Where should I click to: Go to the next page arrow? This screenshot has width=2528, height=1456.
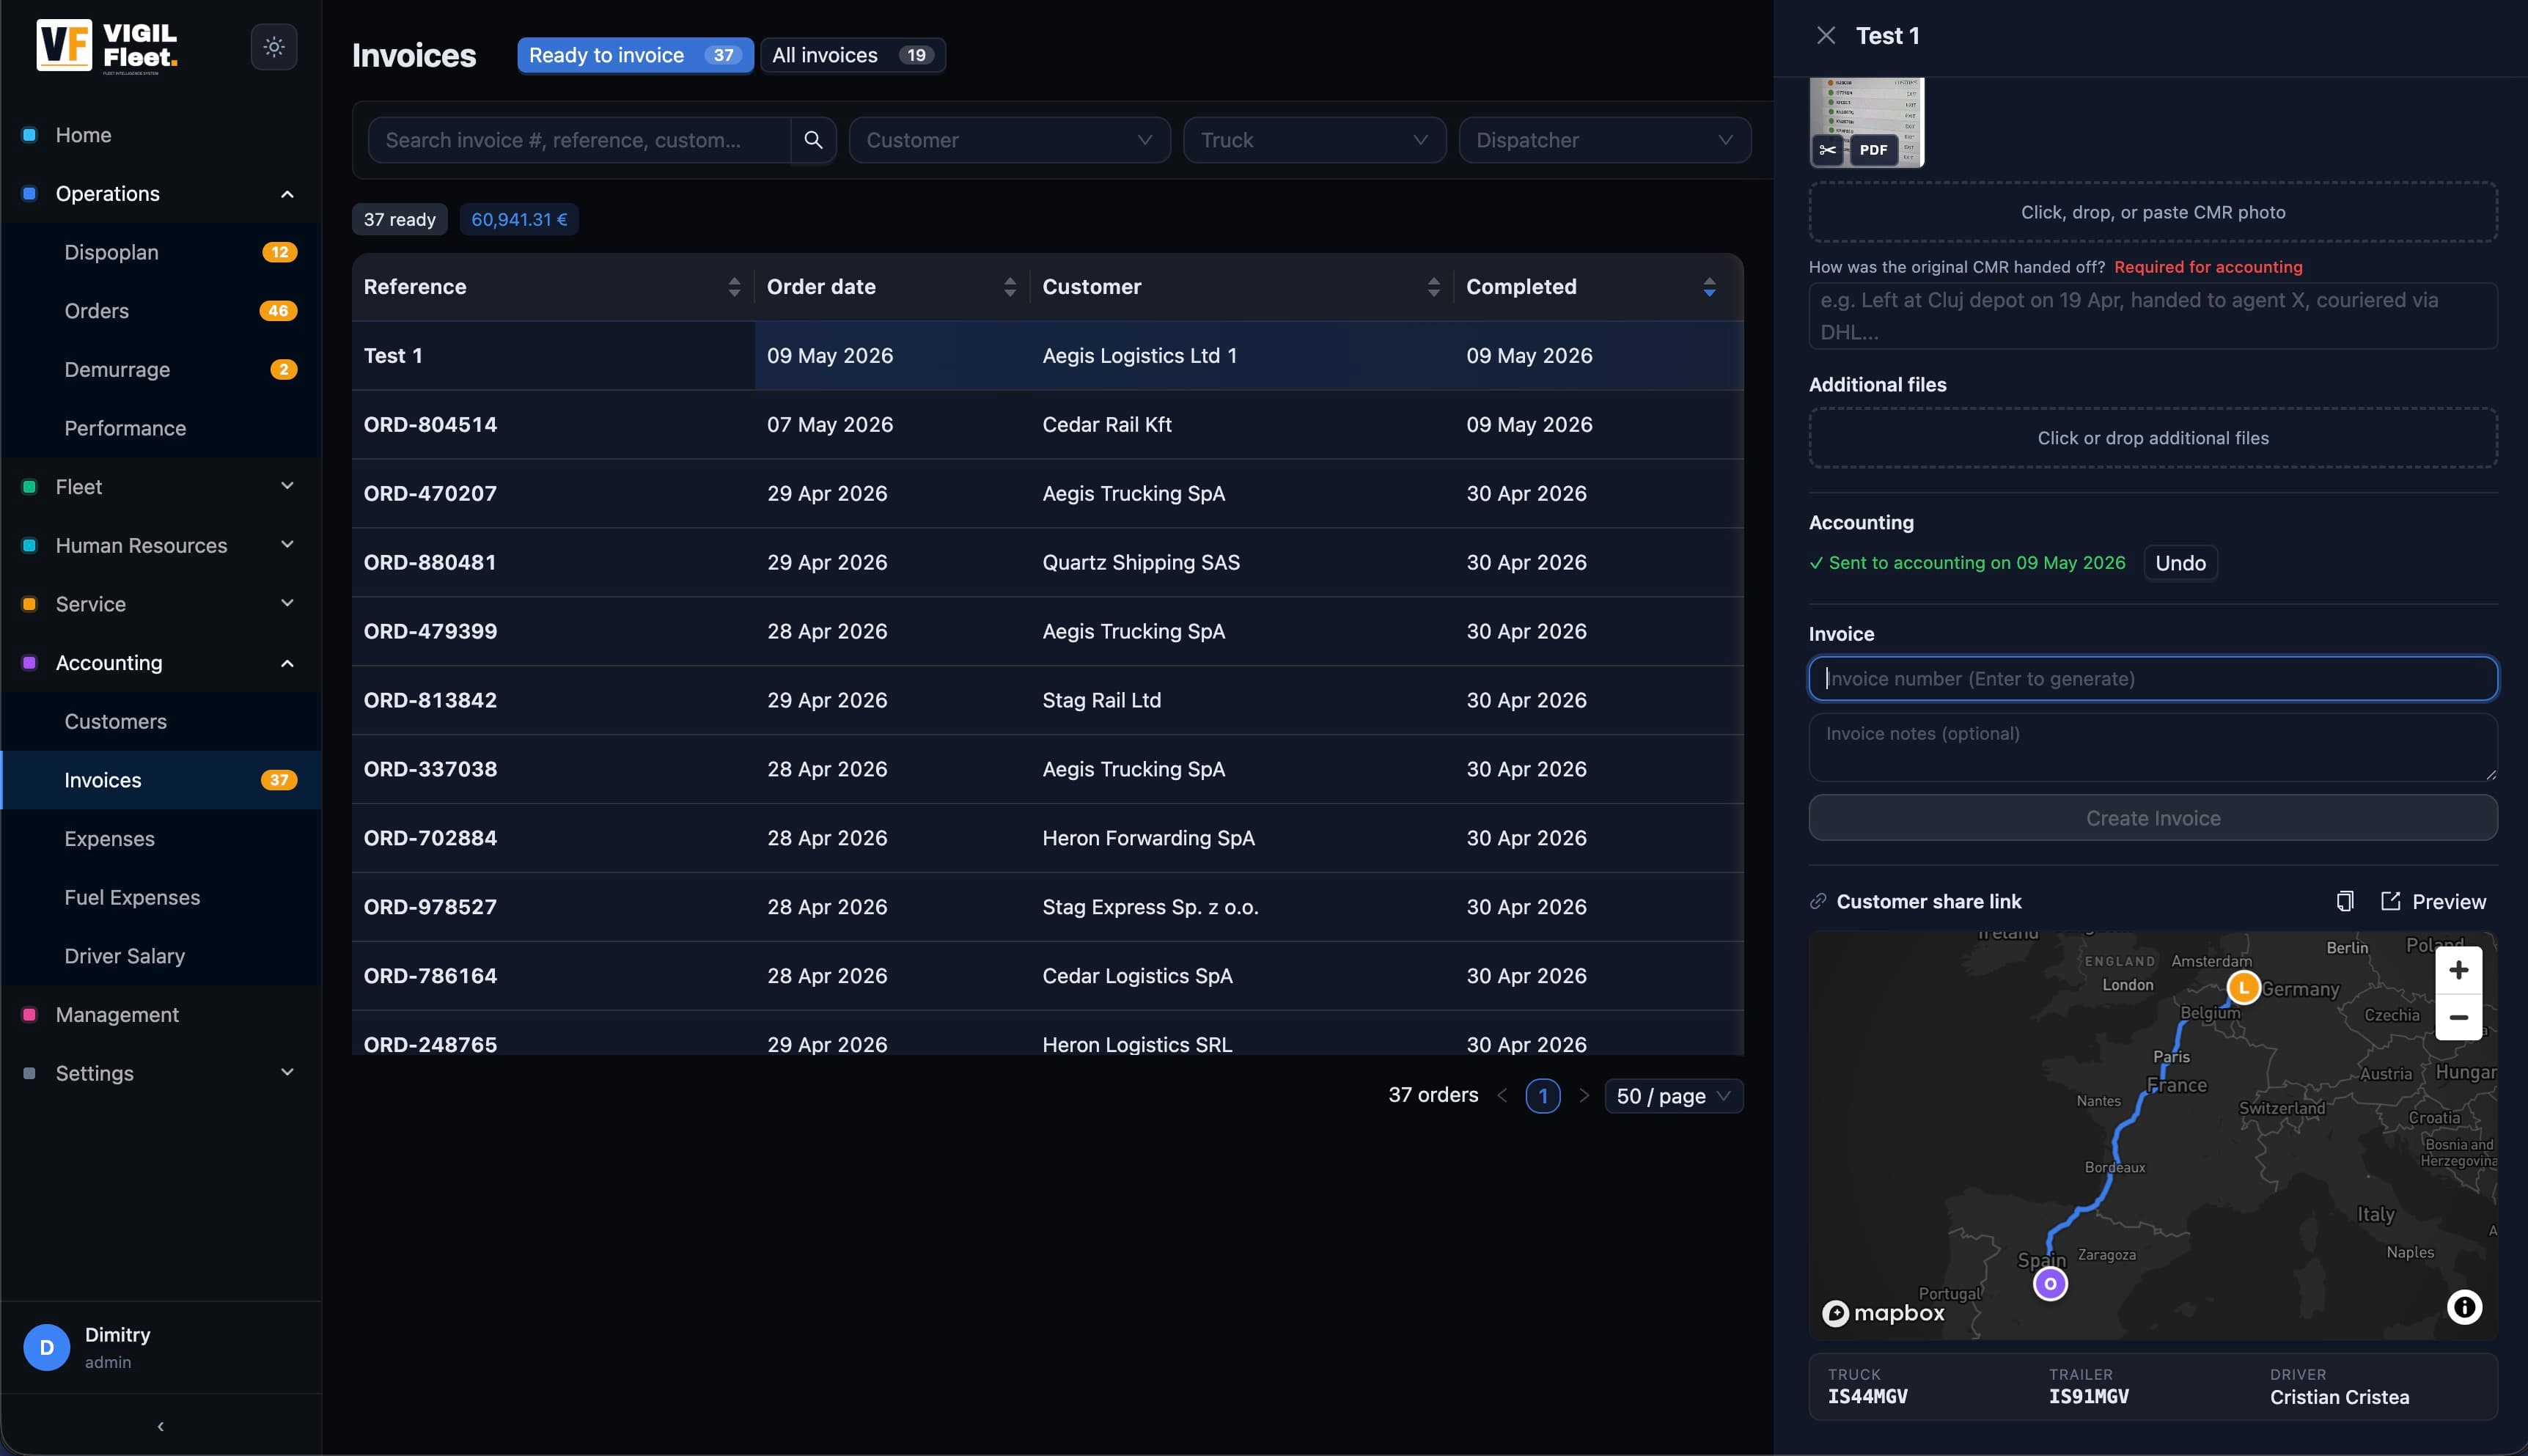click(1584, 1096)
